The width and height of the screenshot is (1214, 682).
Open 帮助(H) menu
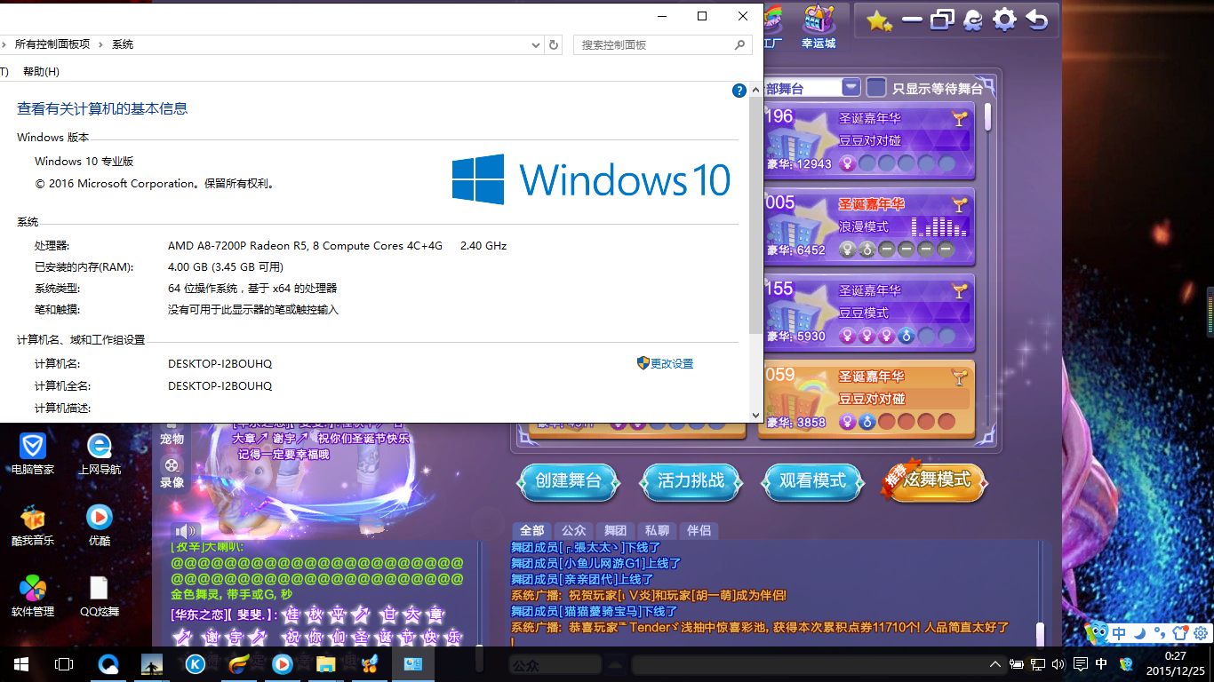(41, 71)
